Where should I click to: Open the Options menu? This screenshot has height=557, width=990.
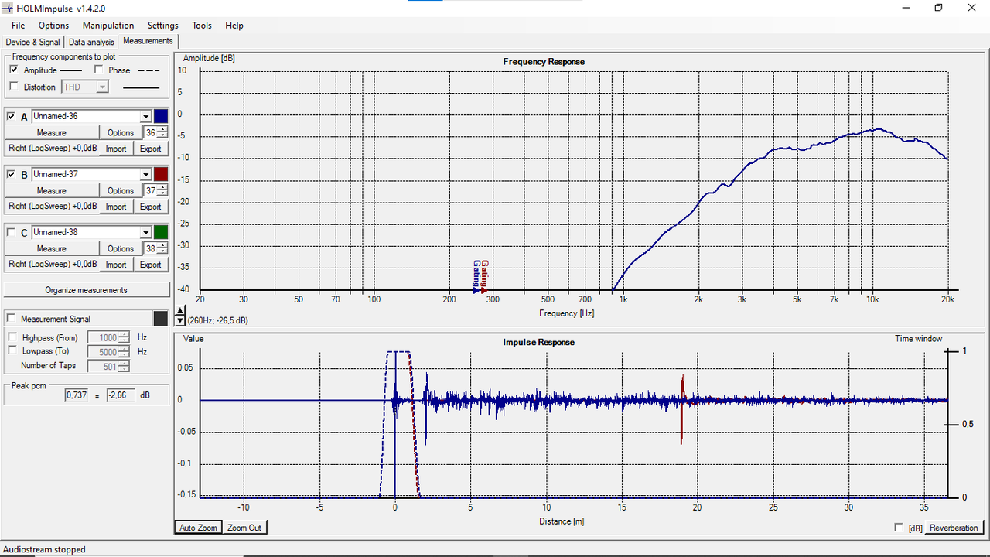pyautogui.click(x=54, y=26)
